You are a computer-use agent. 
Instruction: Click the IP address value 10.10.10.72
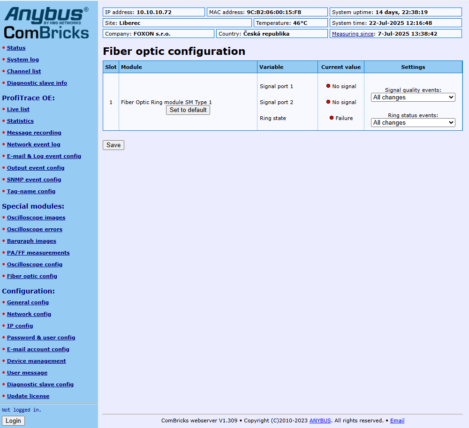click(x=154, y=12)
